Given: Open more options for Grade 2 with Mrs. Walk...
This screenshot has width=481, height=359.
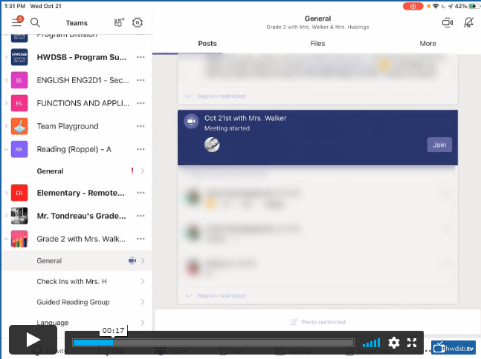Looking at the screenshot, I should [x=141, y=239].
